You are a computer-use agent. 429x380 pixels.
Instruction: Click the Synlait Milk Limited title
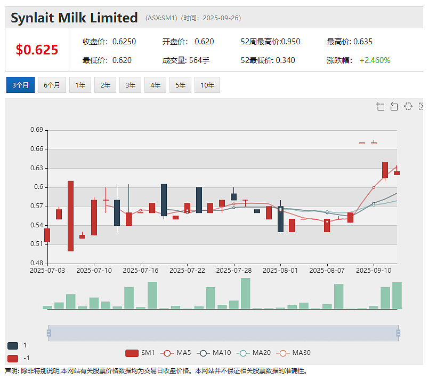click(74, 18)
